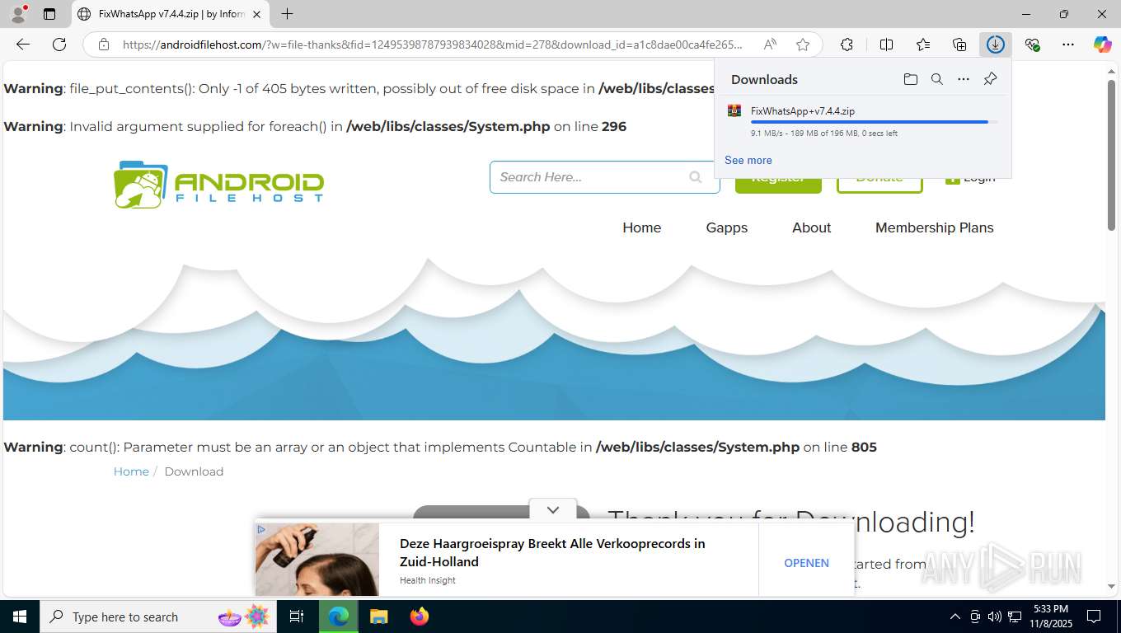
Task: Click the download progress bar
Action: click(874, 122)
